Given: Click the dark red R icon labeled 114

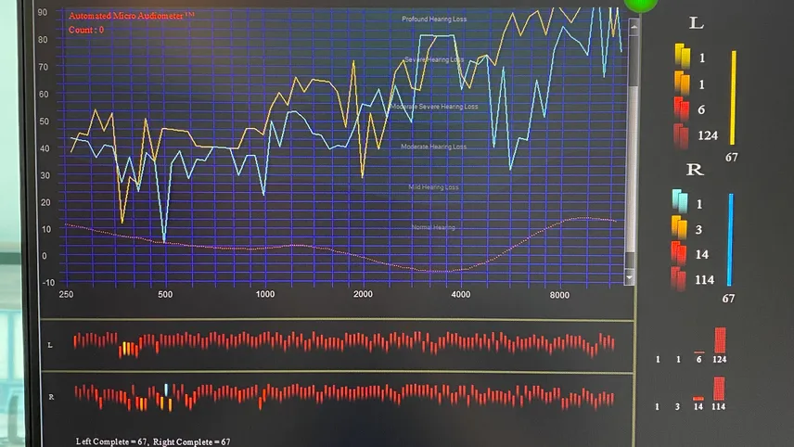Looking at the screenshot, I should (678, 279).
